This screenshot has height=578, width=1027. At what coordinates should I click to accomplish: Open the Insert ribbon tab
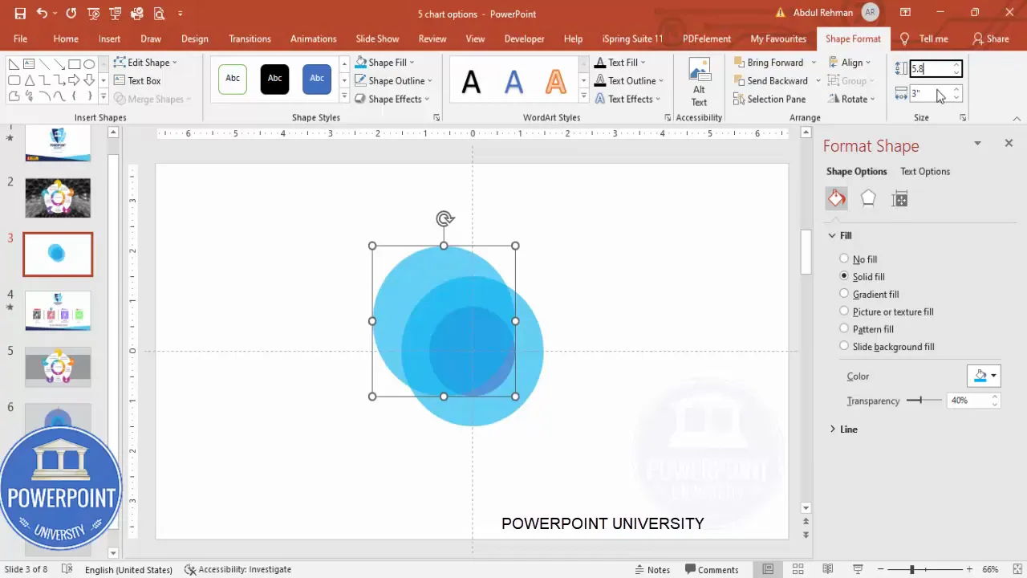point(110,39)
